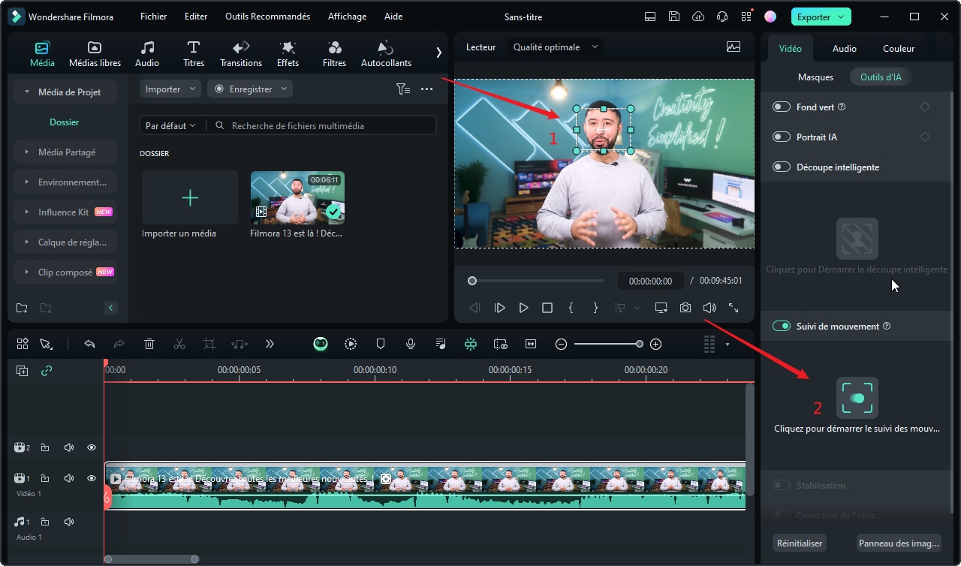Viewport: 961px width, 566px height.
Task: Open more options three-dot menu
Action: tap(426, 89)
